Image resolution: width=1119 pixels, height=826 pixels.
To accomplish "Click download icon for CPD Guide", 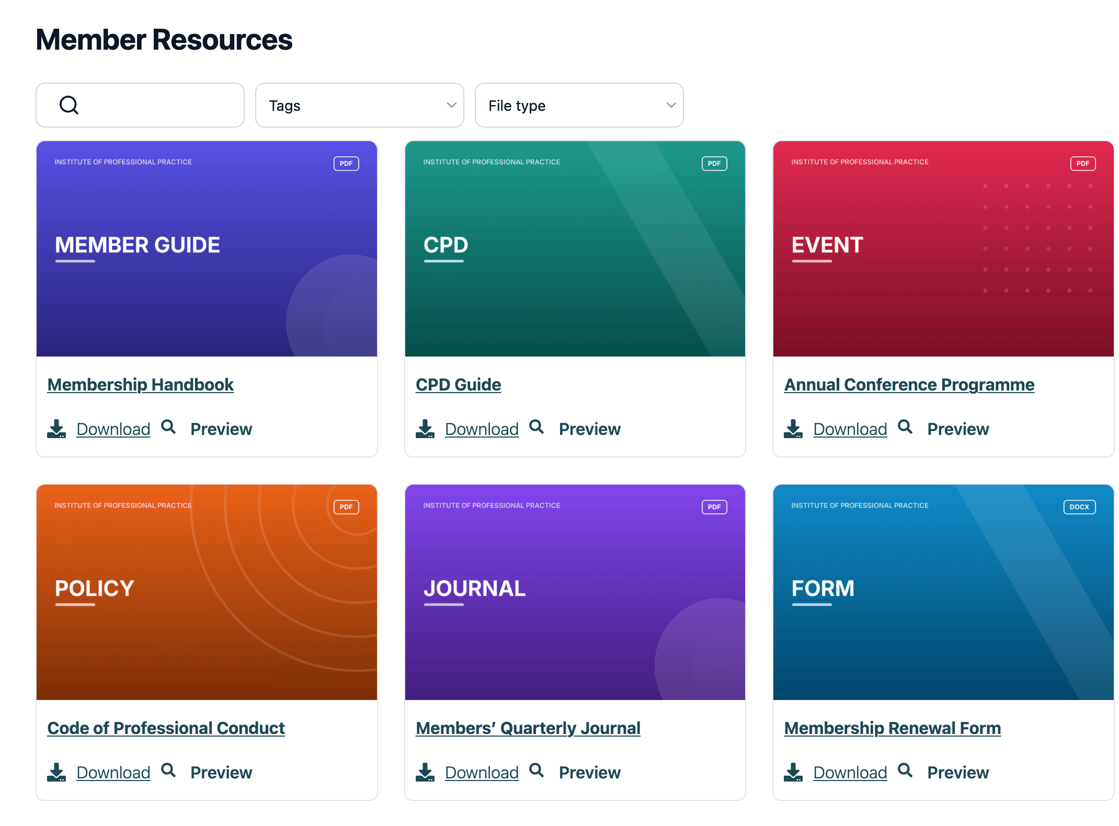I will (425, 429).
